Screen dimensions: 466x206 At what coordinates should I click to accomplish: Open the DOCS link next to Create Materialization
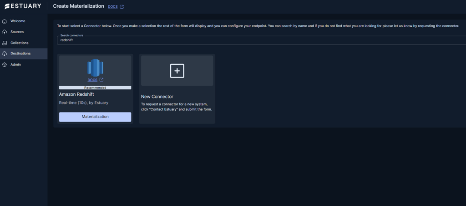coord(113,6)
